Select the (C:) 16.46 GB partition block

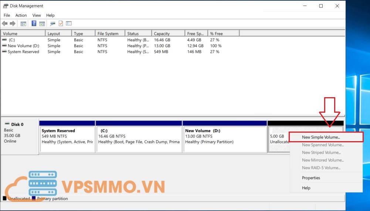(x=139, y=139)
